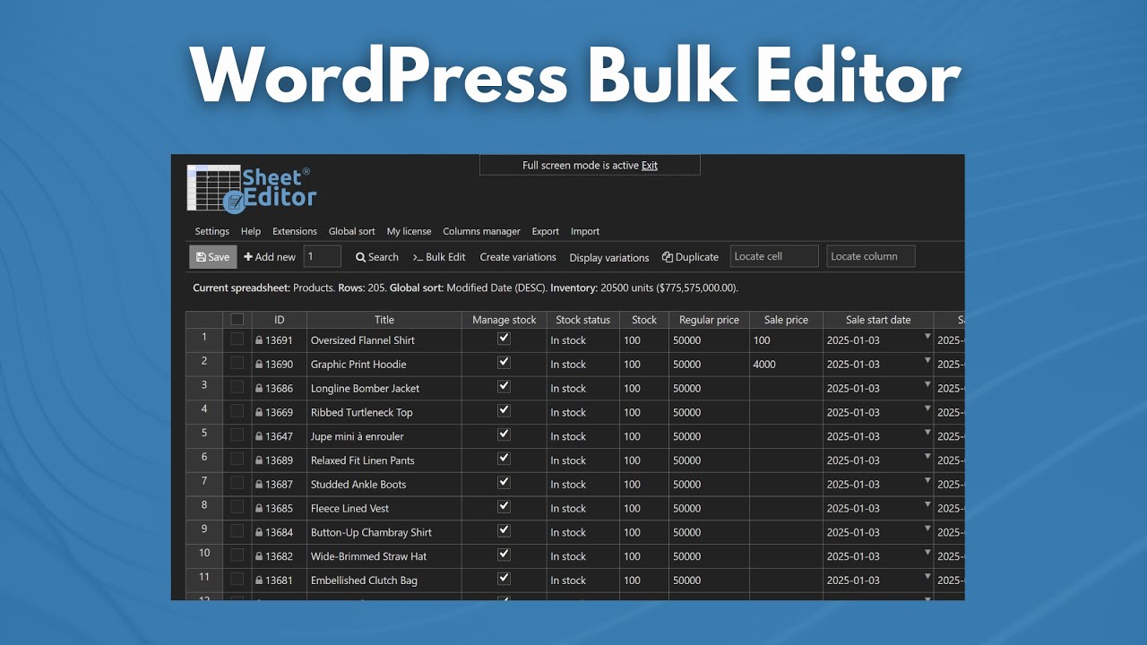This screenshot has height=645, width=1147.
Task: Click the Exit full screen link
Action: (650, 166)
